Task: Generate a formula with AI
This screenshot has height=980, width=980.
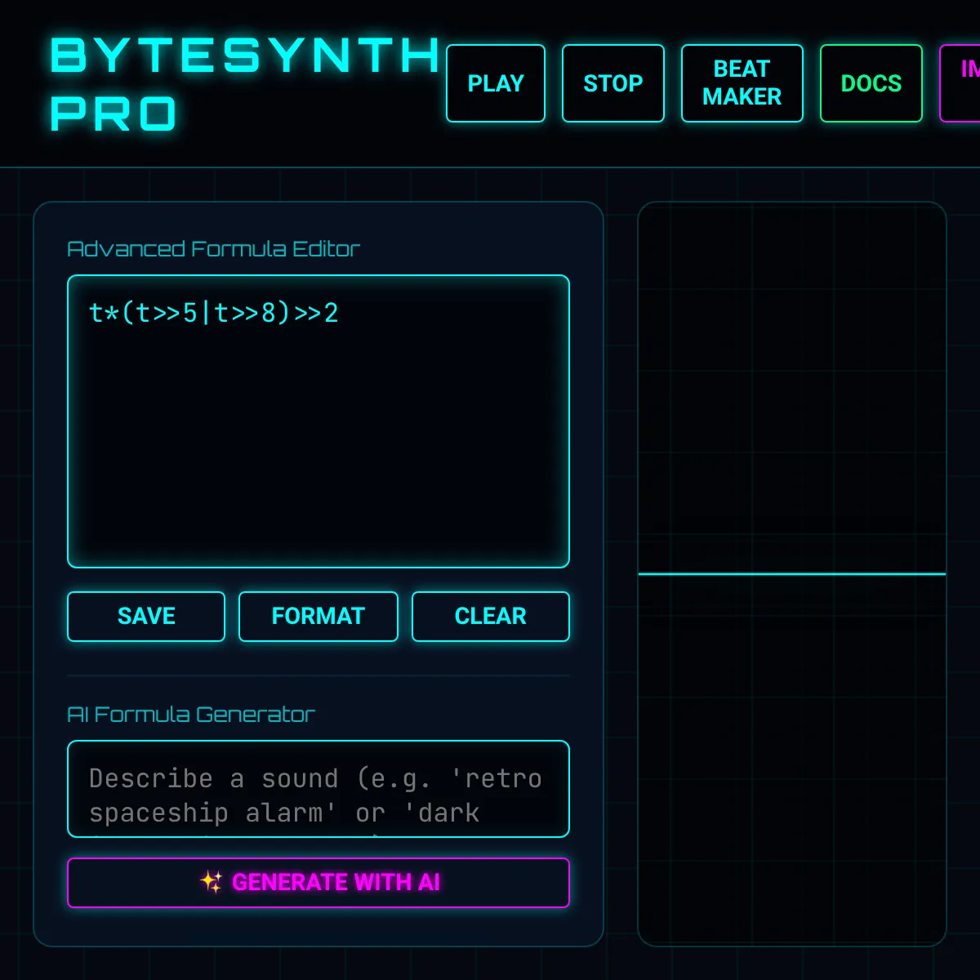Action: click(x=335, y=883)
